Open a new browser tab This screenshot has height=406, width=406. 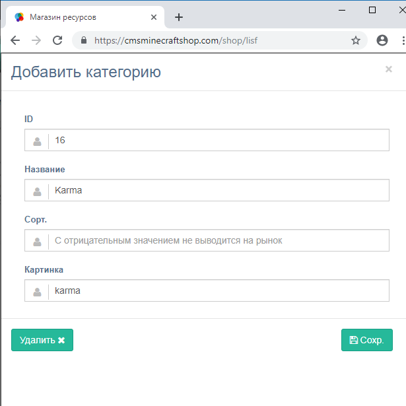pos(178,18)
